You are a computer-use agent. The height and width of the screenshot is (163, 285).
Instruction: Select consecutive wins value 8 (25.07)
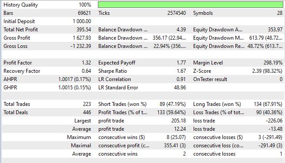176,137
